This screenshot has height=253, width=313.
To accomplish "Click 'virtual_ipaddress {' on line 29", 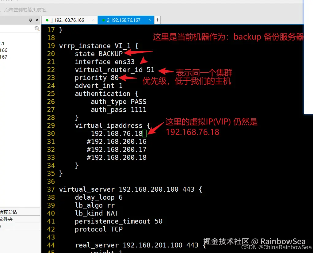I will [113, 126].
